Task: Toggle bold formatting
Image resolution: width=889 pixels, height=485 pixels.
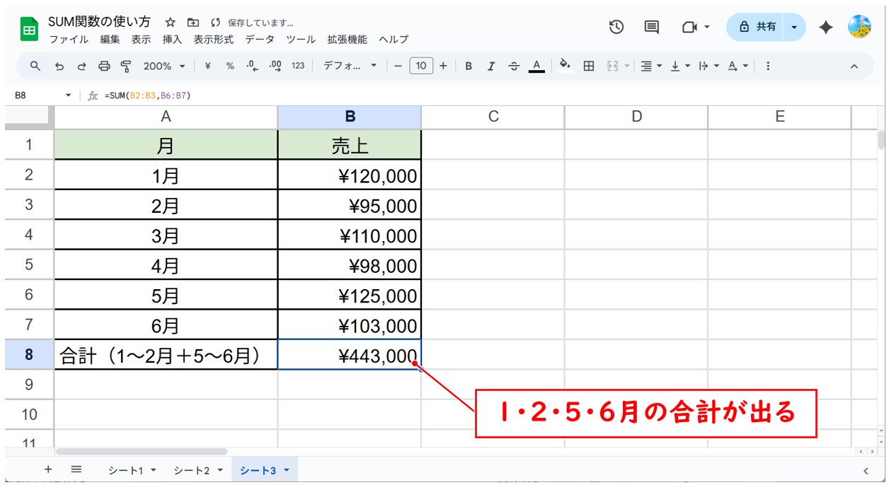Action: pyautogui.click(x=468, y=66)
